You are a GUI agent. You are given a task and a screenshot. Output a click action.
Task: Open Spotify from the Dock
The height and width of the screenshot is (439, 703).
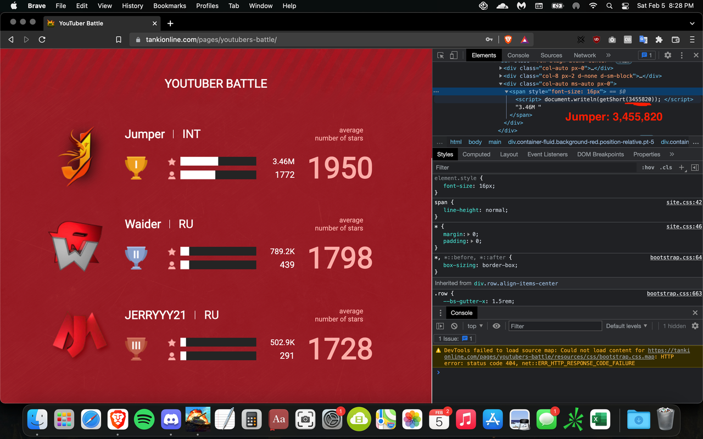(144, 420)
